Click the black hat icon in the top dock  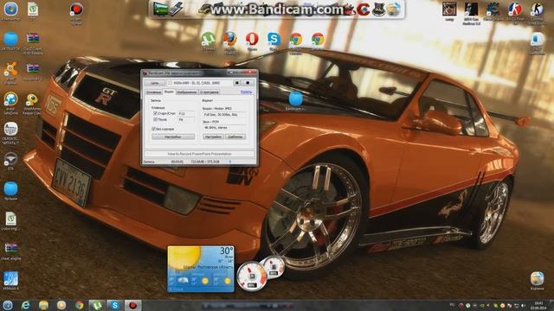(378, 10)
